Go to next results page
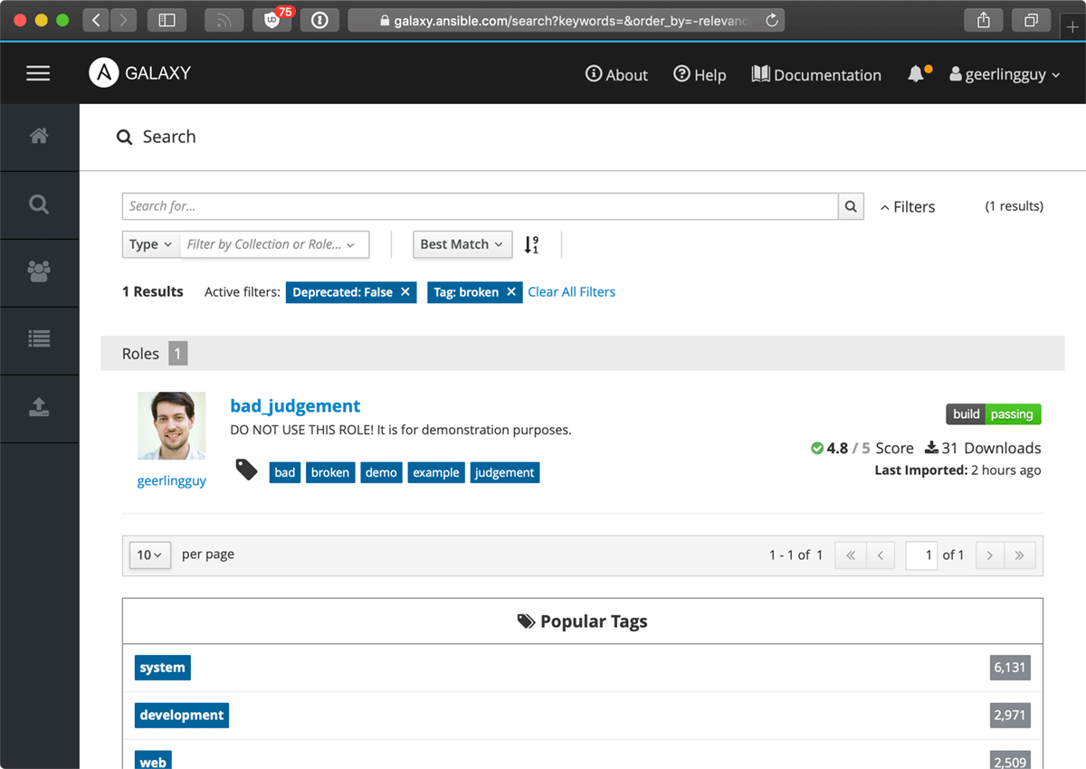Screen dimensions: 1086x769 point(990,555)
